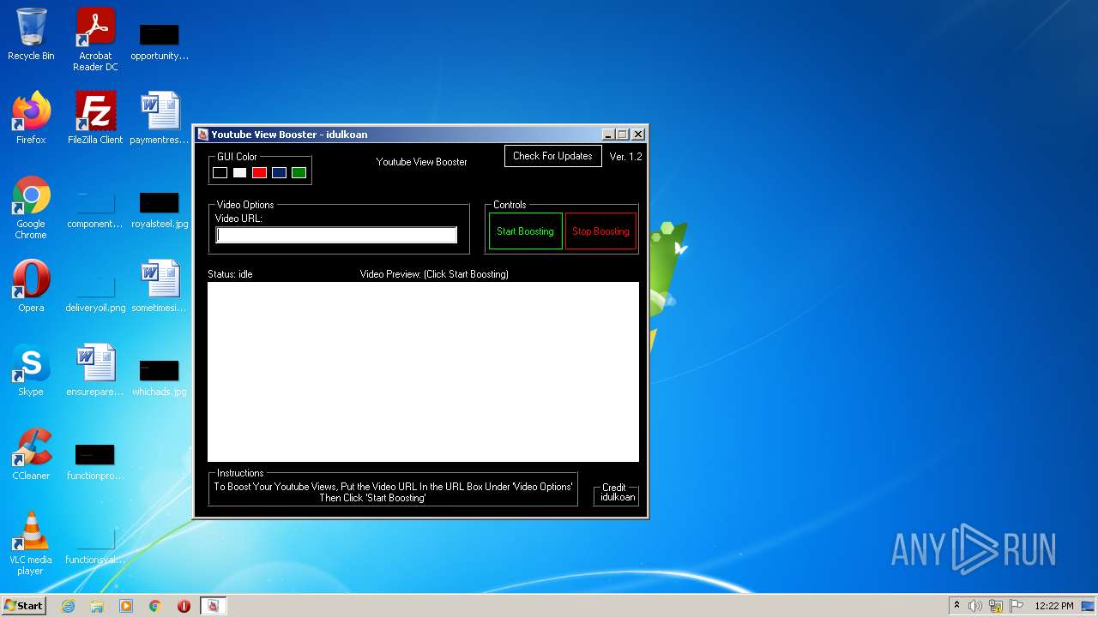The image size is (1098, 617).
Task: Select the paymentres Word document icon
Action: pyautogui.click(x=160, y=118)
